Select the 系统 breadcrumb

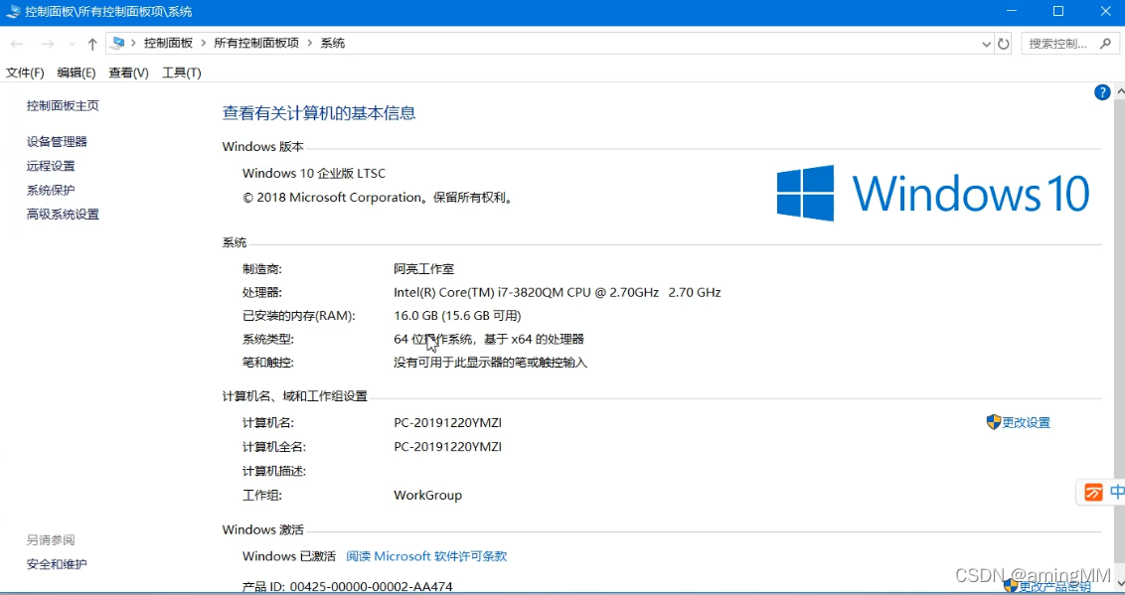pos(332,43)
